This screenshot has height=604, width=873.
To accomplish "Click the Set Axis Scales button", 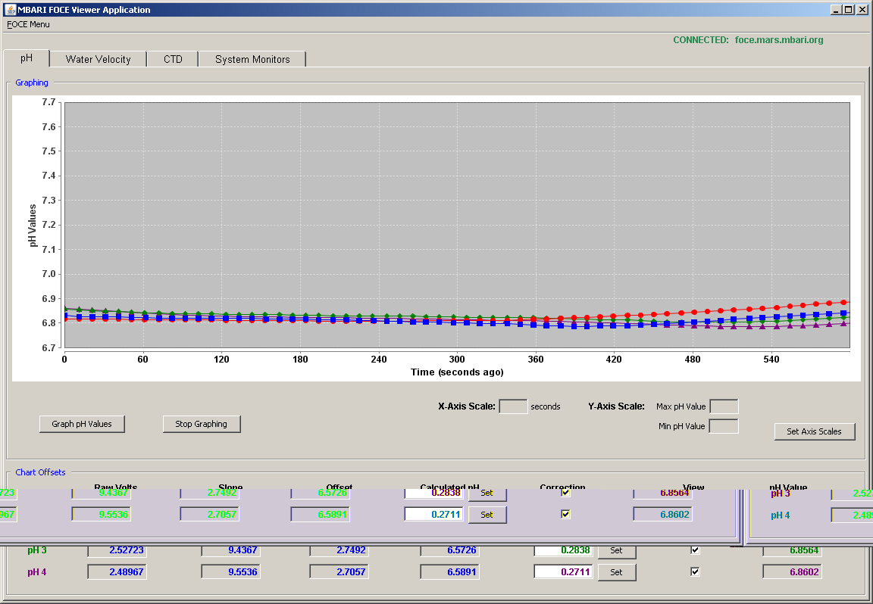I will 815,431.
